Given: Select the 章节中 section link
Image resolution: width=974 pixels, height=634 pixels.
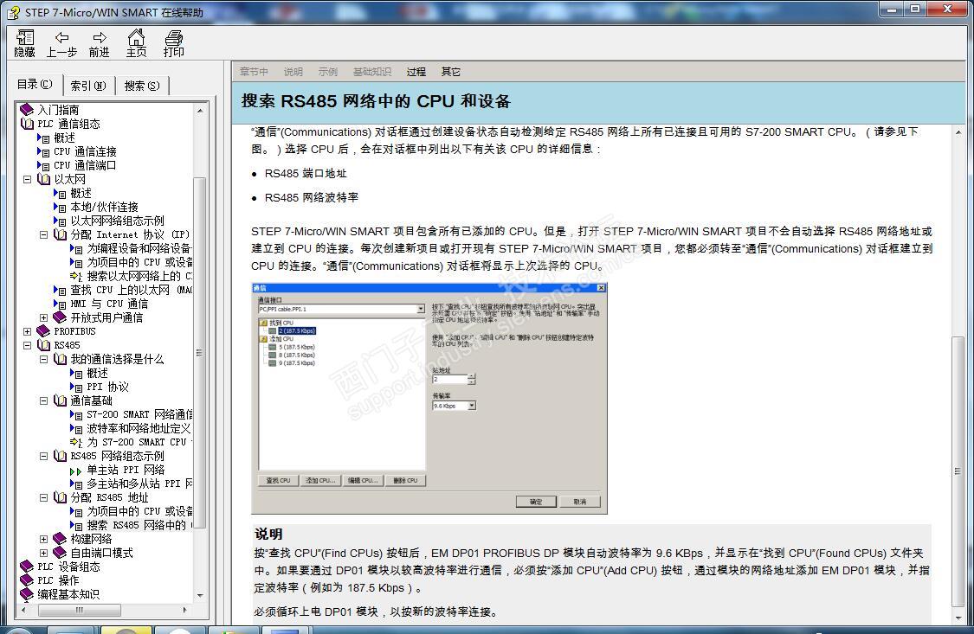Looking at the screenshot, I should click(254, 72).
